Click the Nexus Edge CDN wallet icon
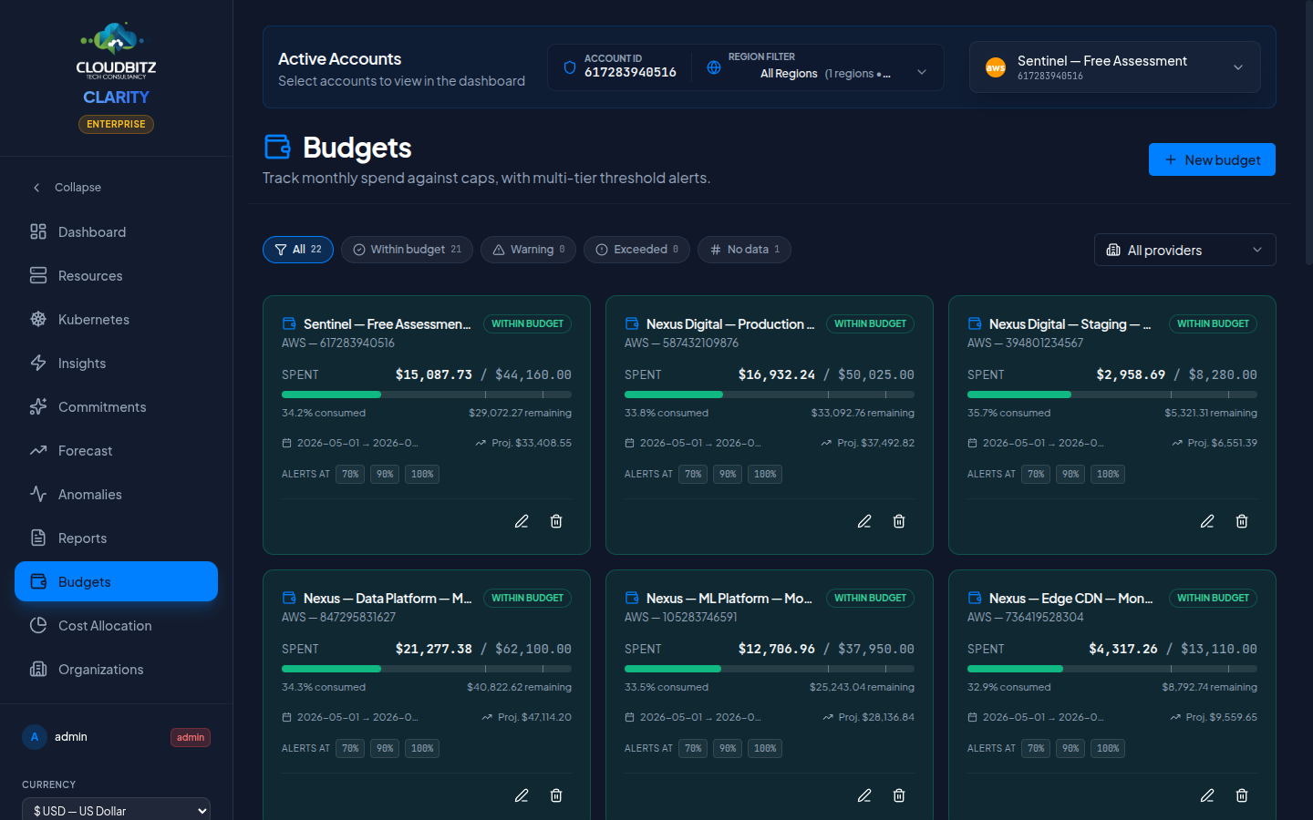 point(975,598)
